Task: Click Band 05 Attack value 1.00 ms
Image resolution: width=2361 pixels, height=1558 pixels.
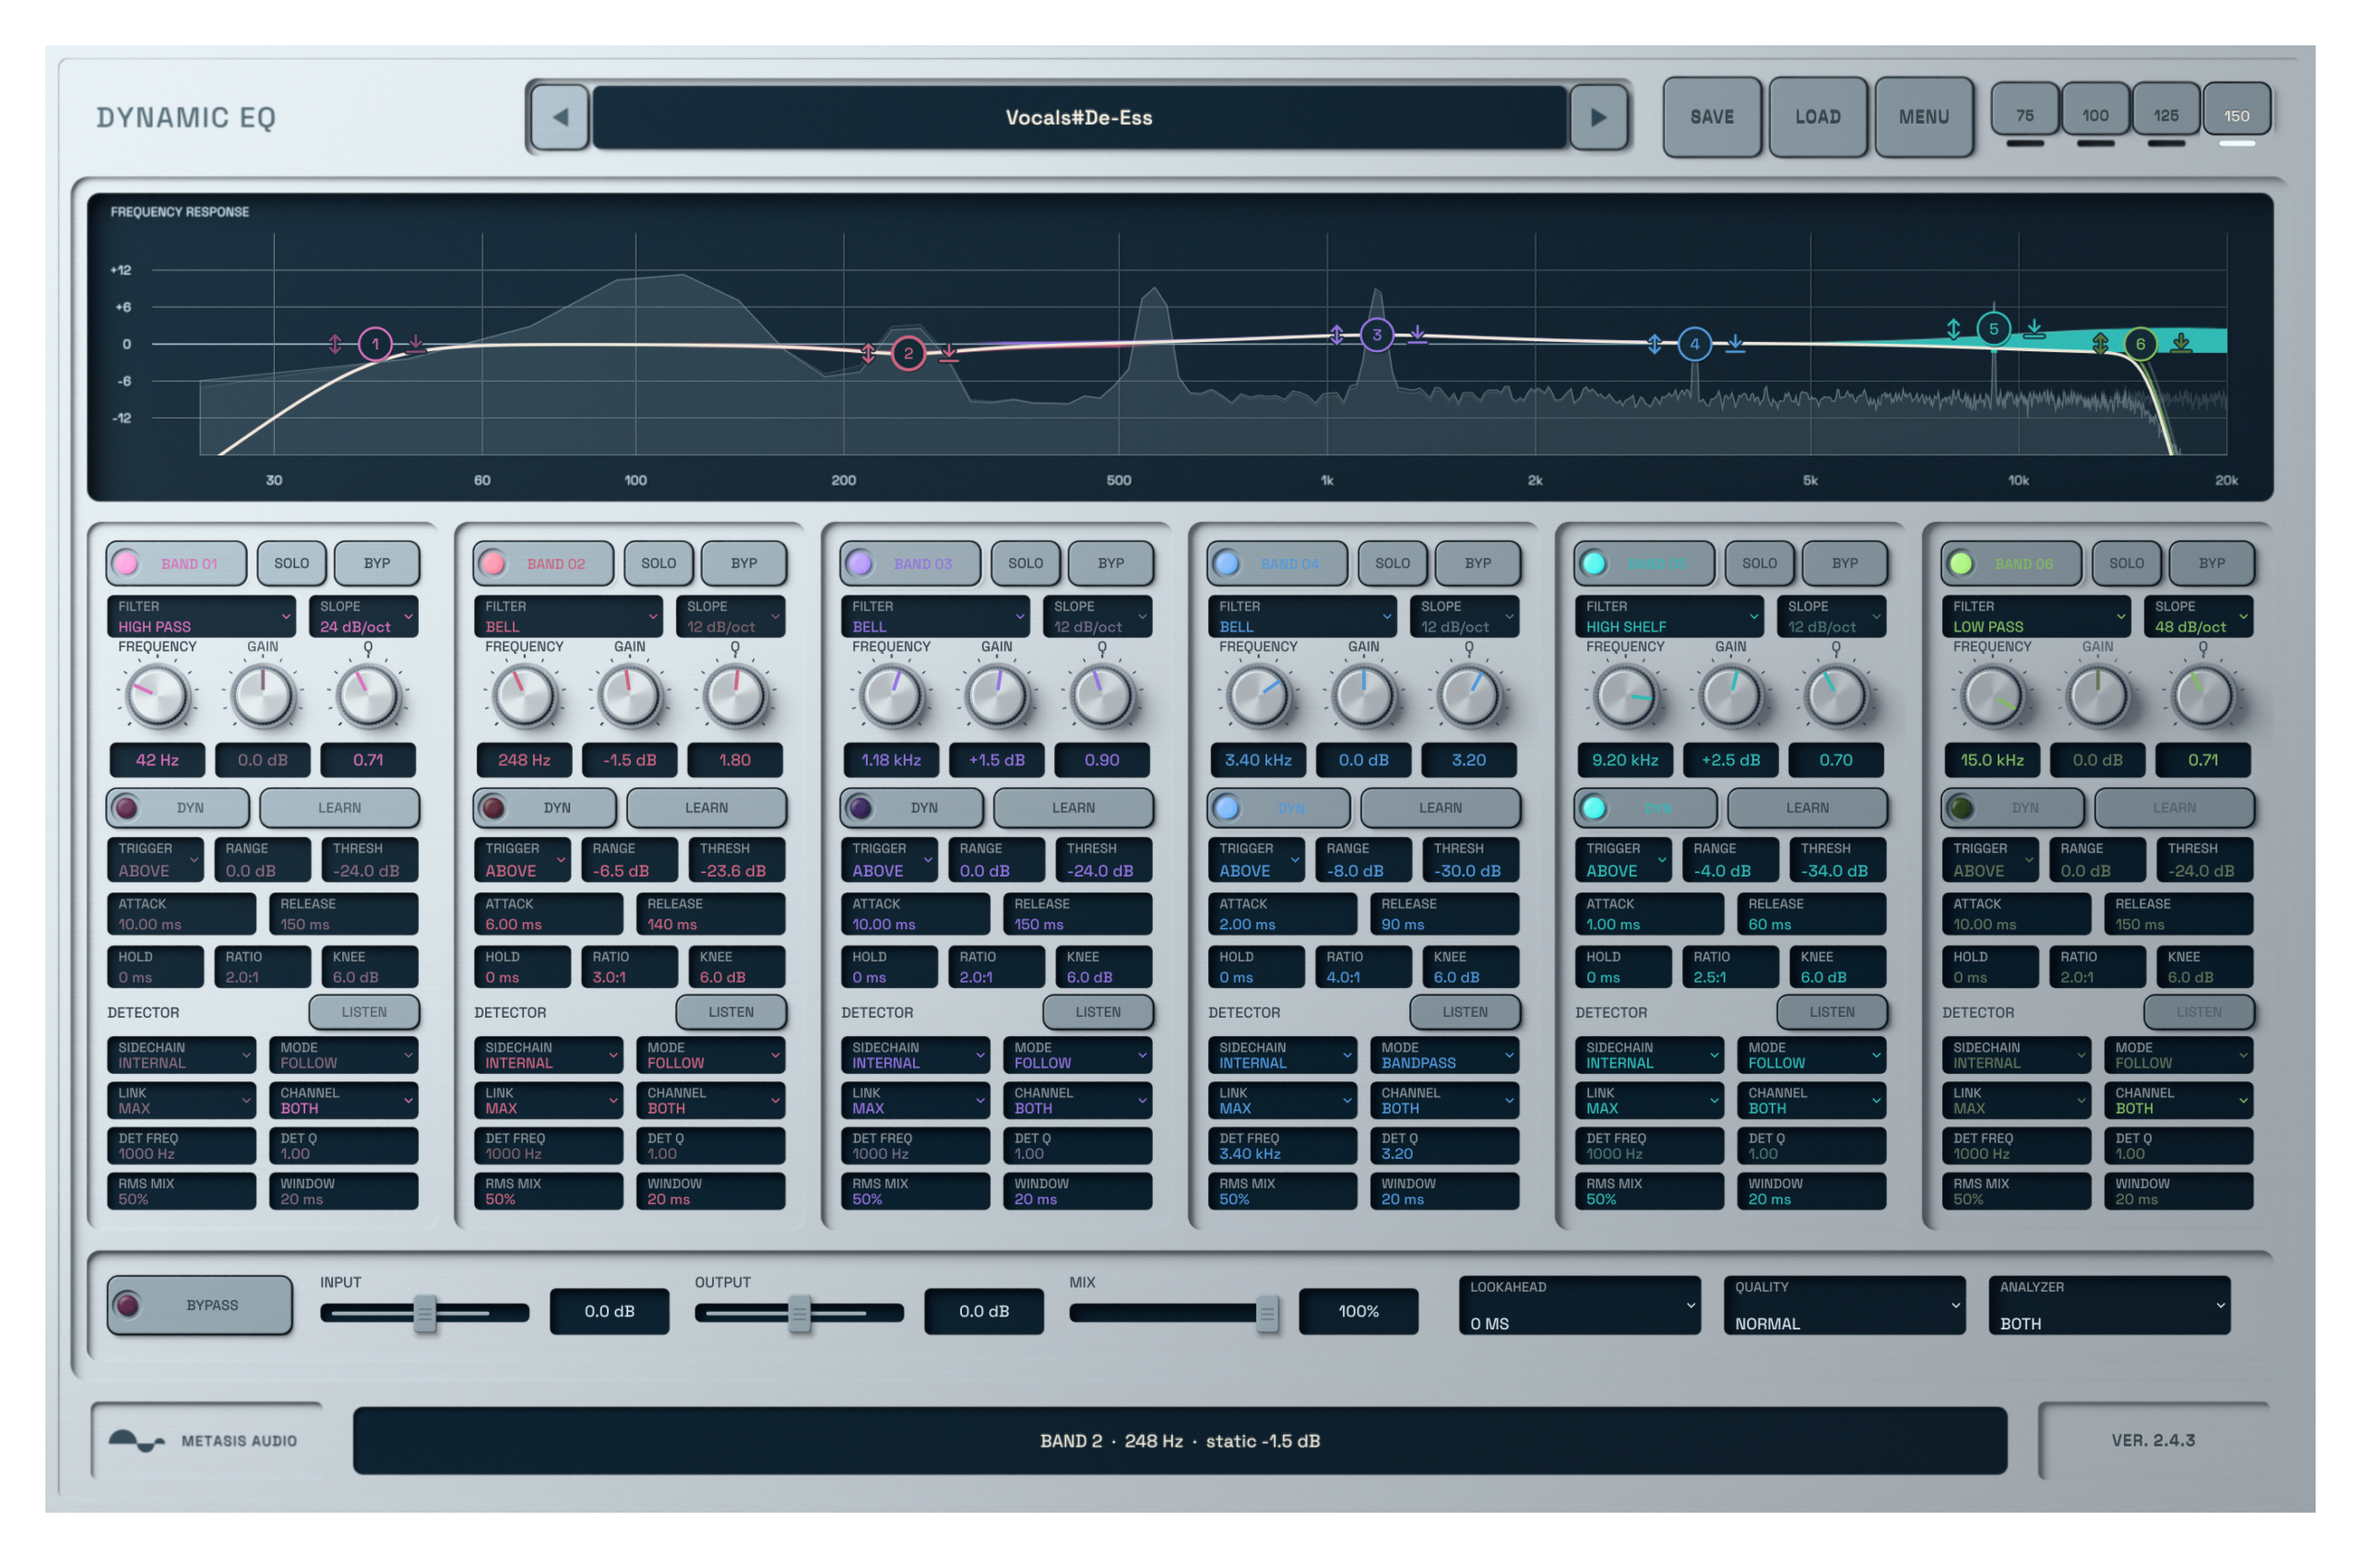Action: (x=1648, y=914)
